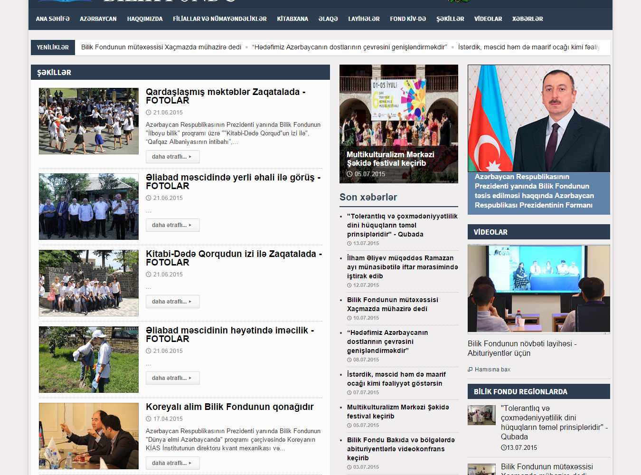This screenshot has height=475, width=641.
Task: Click 'daha ətraflı' under Koreyalı alim article
Action: pyautogui.click(x=172, y=463)
